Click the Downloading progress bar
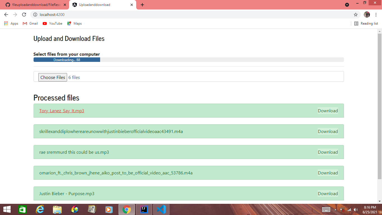This screenshot has height=215, width=382. 67,59
